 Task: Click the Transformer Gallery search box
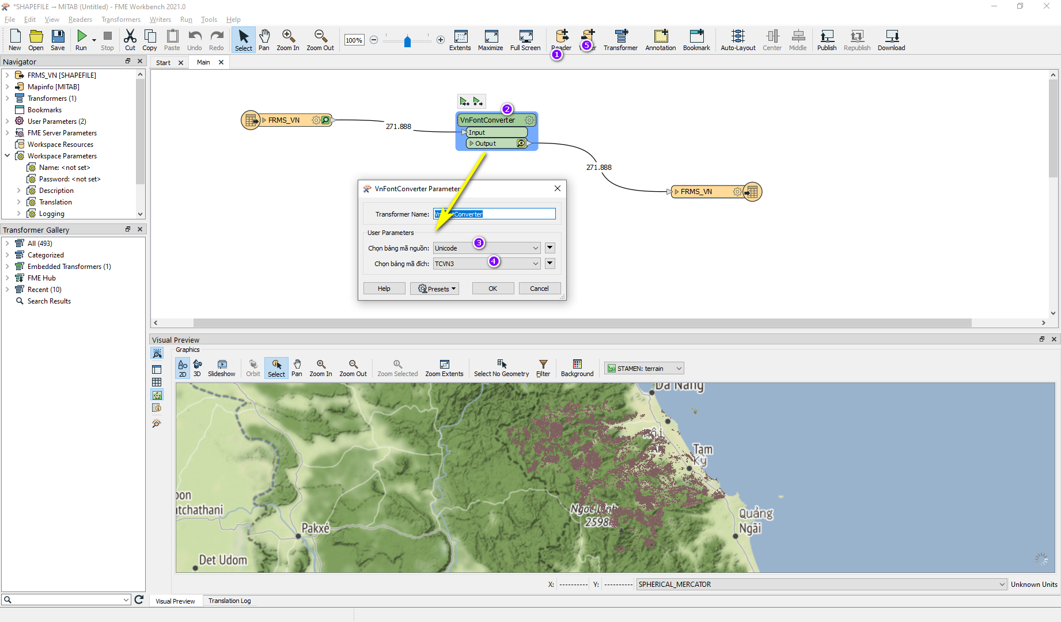coord(66,600)
